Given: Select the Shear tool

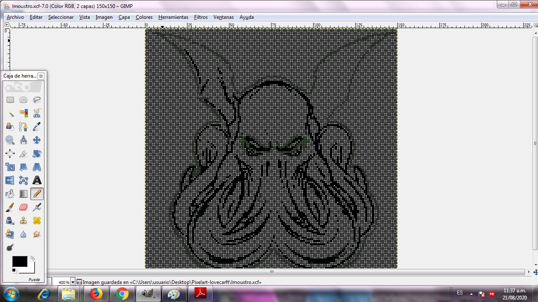Looking at the screenshot, I should click(x=24, y=167).
